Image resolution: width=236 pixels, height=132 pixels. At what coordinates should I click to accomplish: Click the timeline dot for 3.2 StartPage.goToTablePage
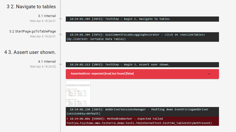click(61, 35)
